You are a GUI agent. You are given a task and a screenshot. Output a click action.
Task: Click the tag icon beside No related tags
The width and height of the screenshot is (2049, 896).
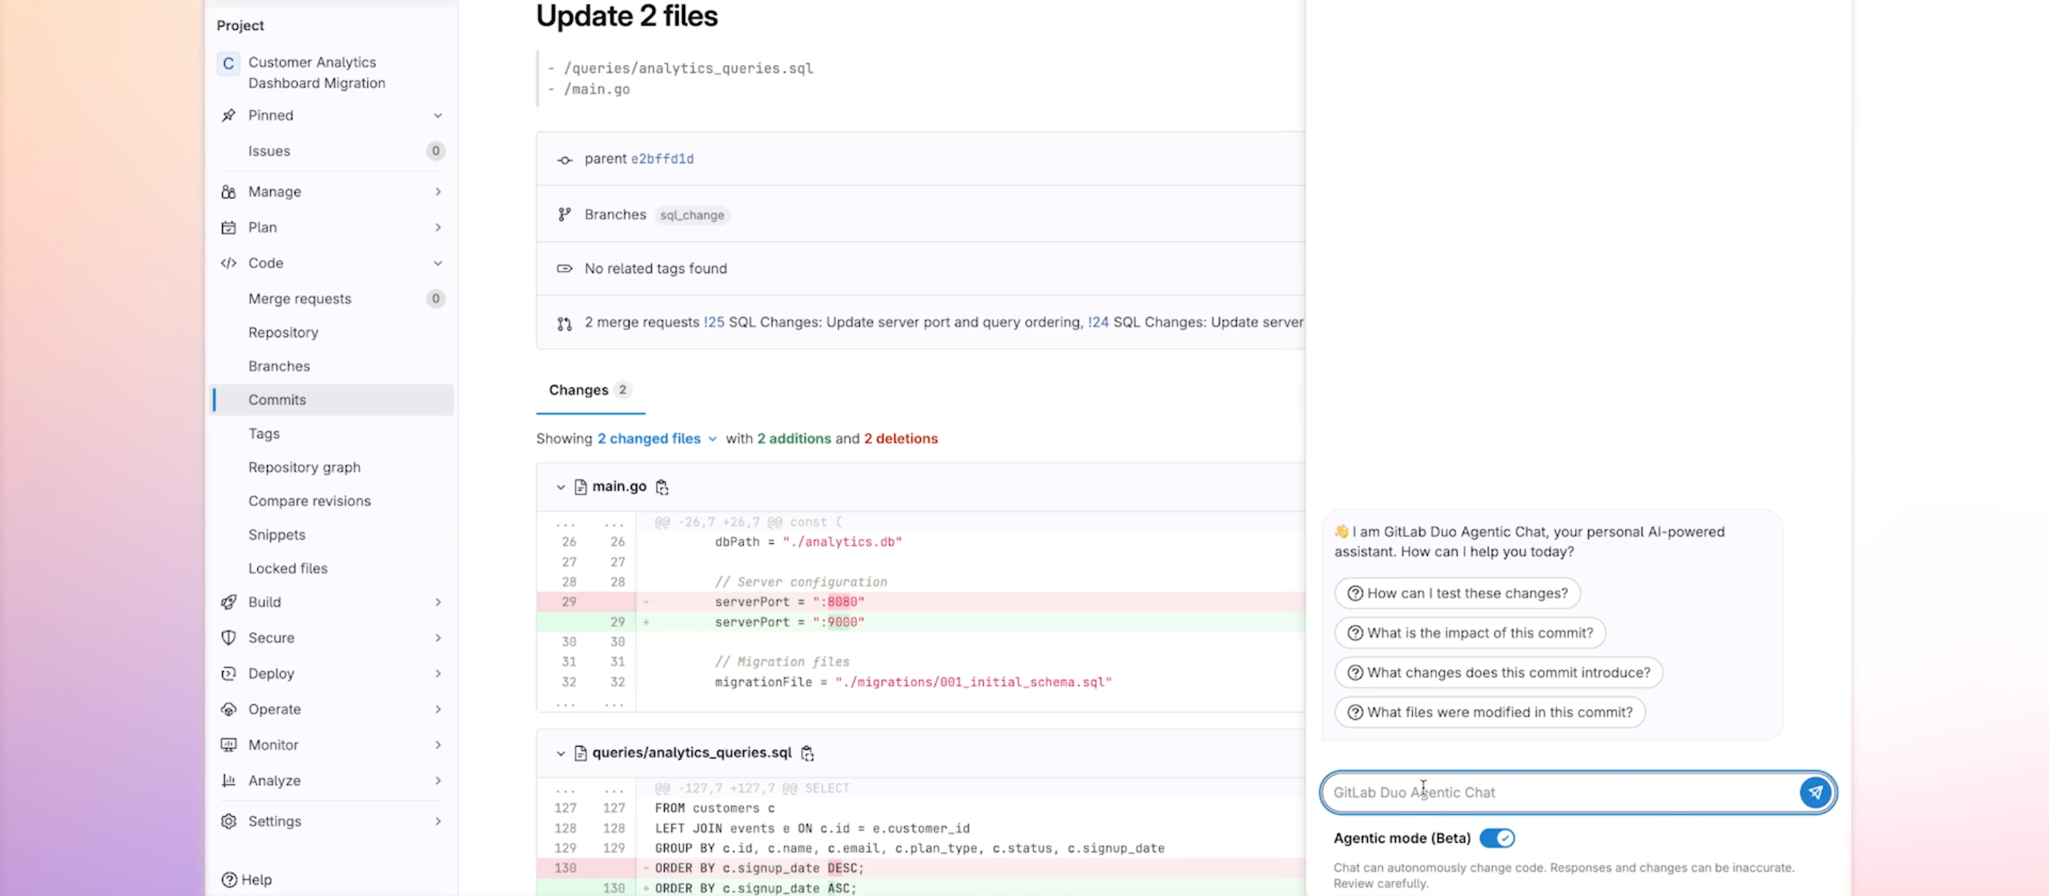(x=564, y=269)
